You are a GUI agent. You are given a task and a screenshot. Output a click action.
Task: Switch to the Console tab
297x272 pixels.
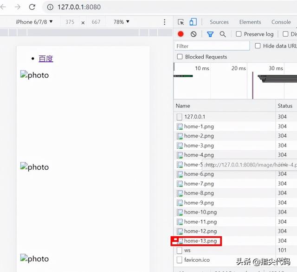281,22
